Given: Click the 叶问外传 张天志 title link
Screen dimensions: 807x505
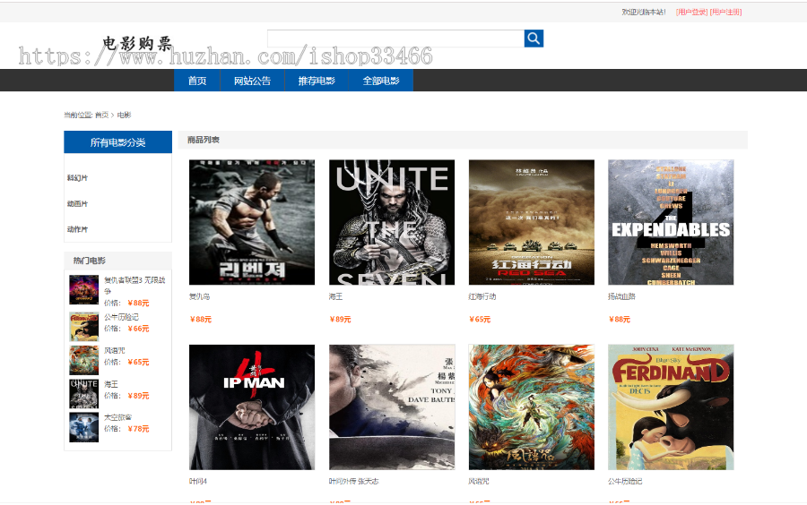Looking at the screenshot, I should [x=353, y=482].
